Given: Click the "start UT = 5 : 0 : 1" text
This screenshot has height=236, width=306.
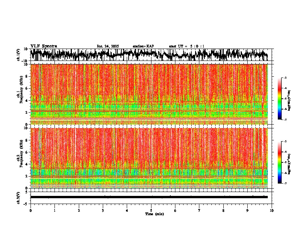Looking at the screenshot, I should [187, 46].
